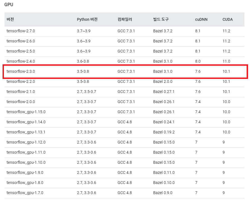Select the tensorflow_gpu-1.10.0 cell

[26, 162]
